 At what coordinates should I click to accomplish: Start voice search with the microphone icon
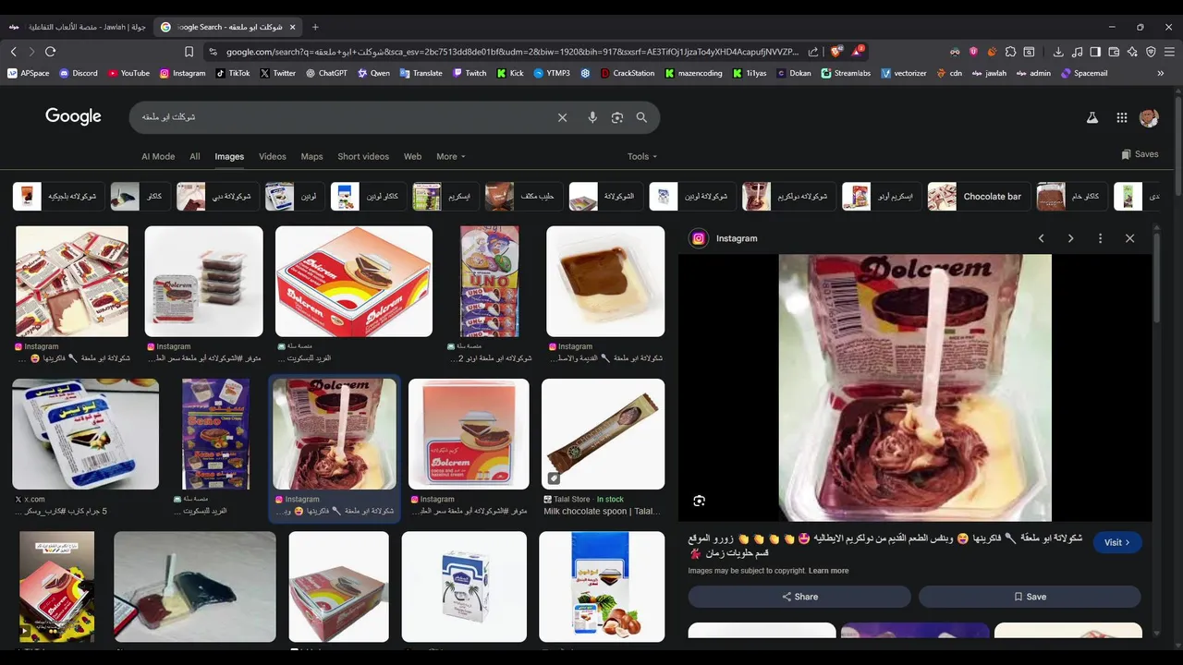[x=592, y=117]
